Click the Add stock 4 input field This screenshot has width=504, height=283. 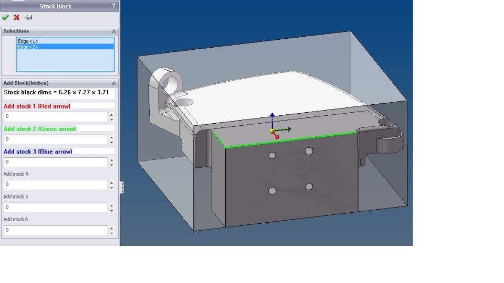tap(55, 184)
